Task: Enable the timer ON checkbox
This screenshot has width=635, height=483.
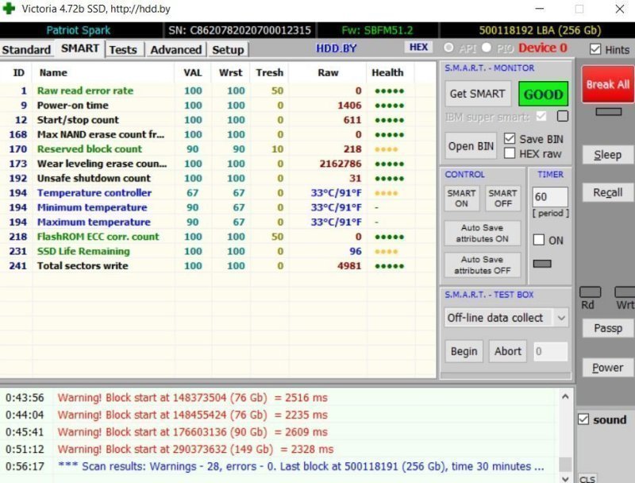Action: point(539,240)
